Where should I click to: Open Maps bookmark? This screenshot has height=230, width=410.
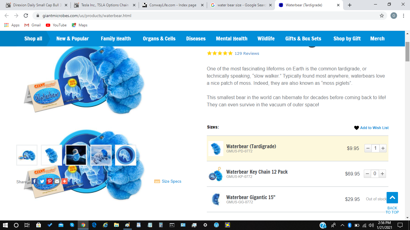pyautogui.click(x=80, y=25)
